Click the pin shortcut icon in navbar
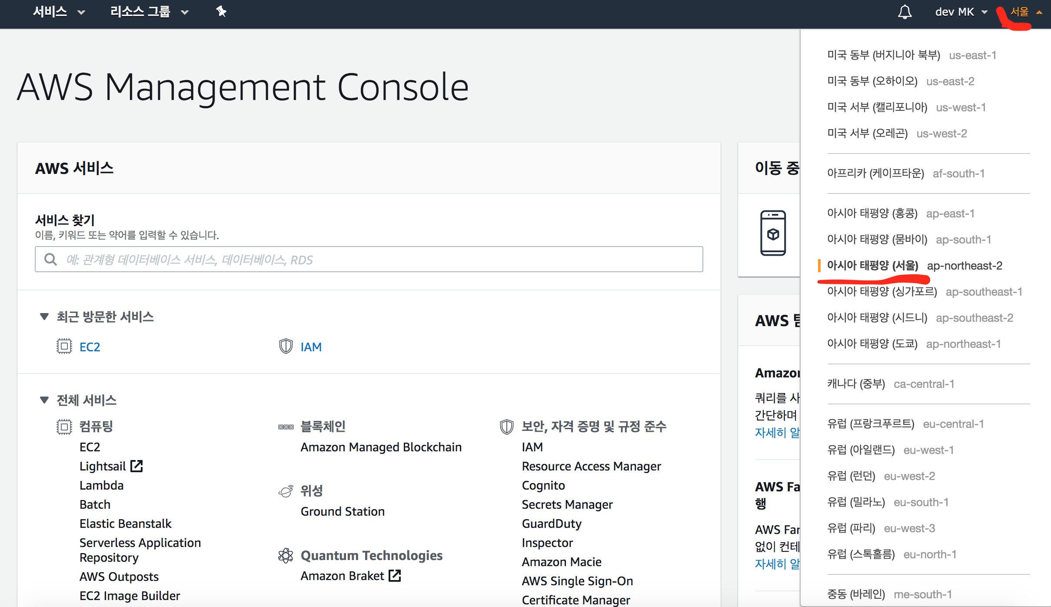 click(x=221, y=12)
